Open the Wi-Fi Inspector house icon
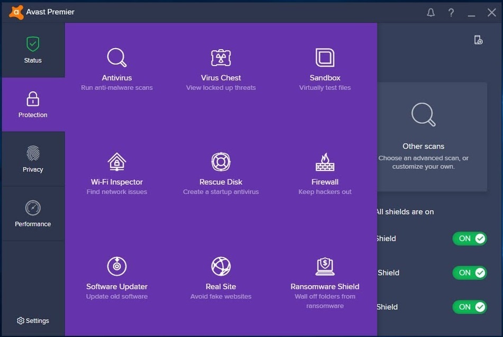 (116, 161)
